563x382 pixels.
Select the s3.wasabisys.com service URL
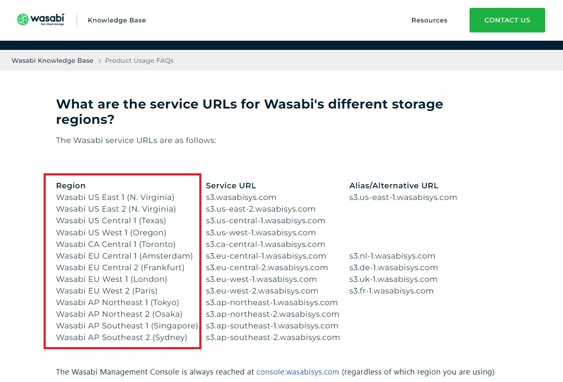tap(241, 197)
